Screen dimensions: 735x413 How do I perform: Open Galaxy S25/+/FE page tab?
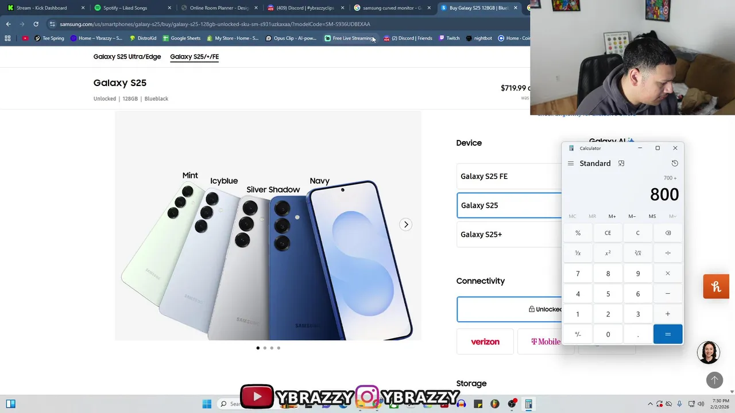[194, 56]
